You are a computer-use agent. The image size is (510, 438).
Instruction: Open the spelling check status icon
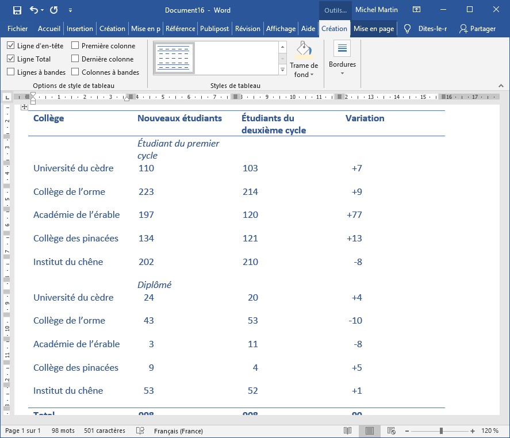140,431
